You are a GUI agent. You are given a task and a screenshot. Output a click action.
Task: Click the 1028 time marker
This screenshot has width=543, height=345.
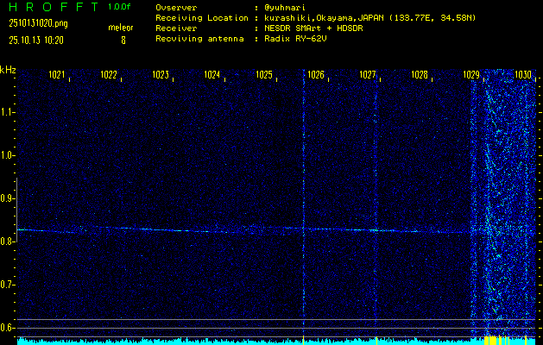coord(420,75)
